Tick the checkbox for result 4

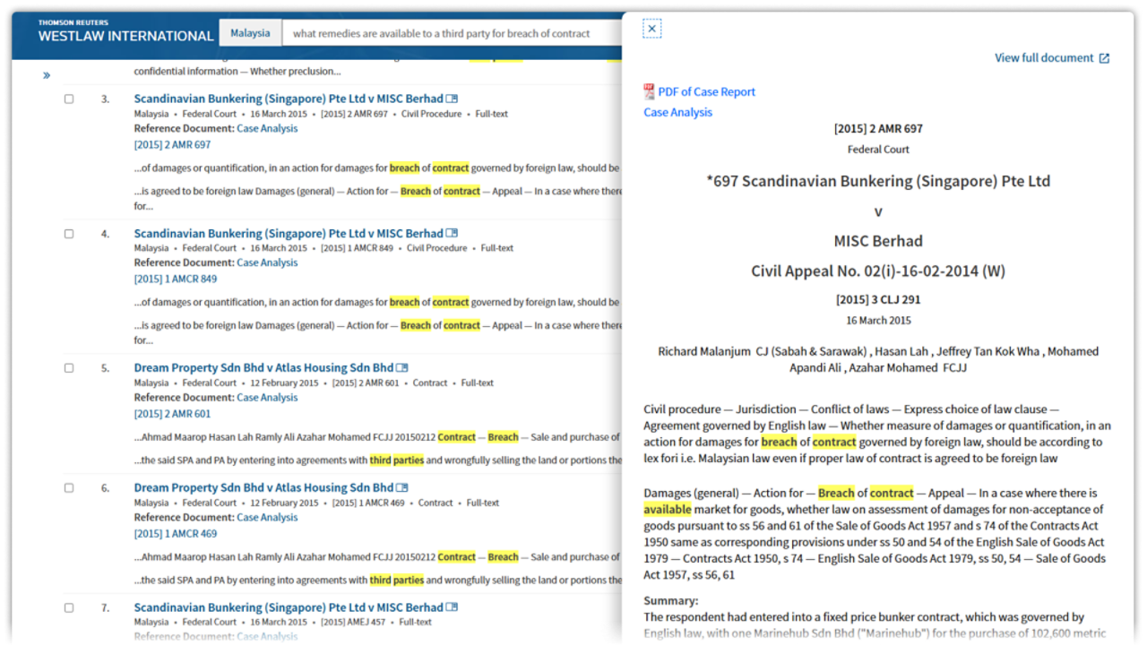[x=69, y=233]
